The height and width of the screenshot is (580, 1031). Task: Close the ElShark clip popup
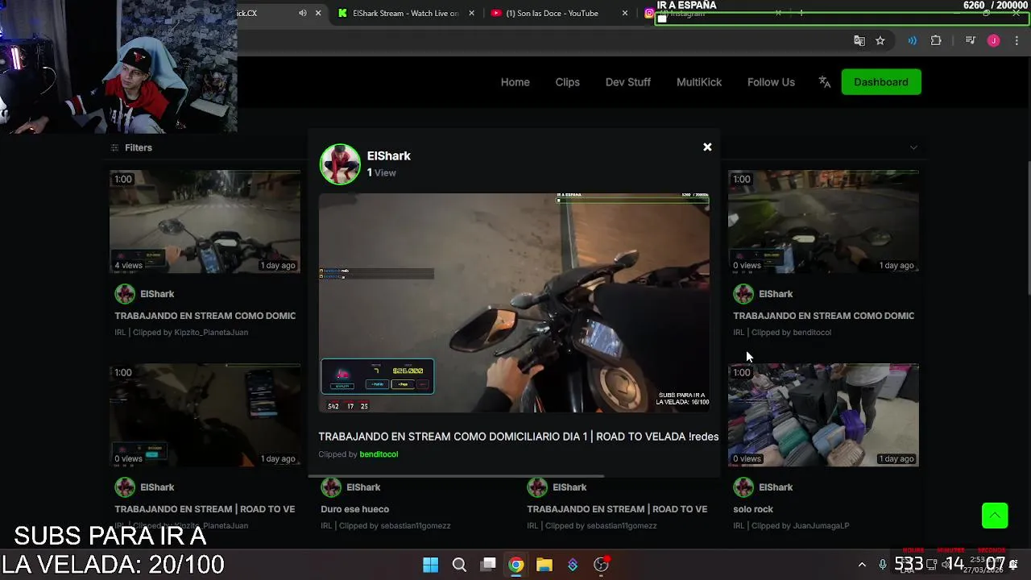point(707,147)
